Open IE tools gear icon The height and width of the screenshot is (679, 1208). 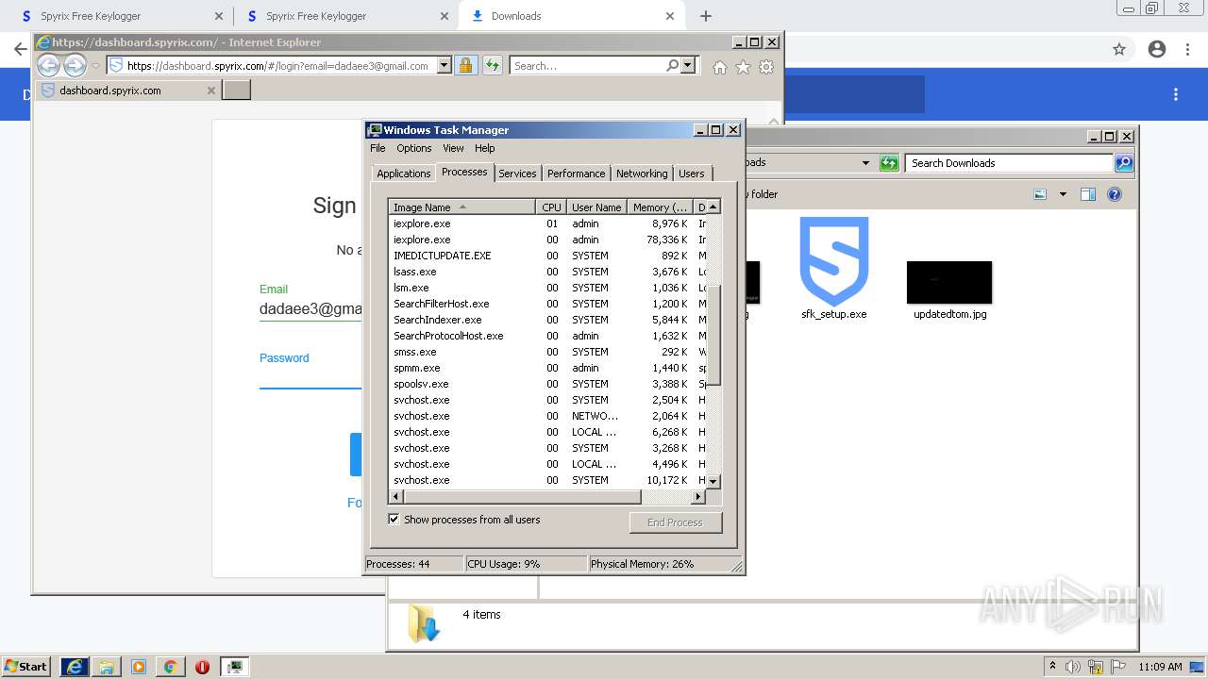tap(766, 66)
